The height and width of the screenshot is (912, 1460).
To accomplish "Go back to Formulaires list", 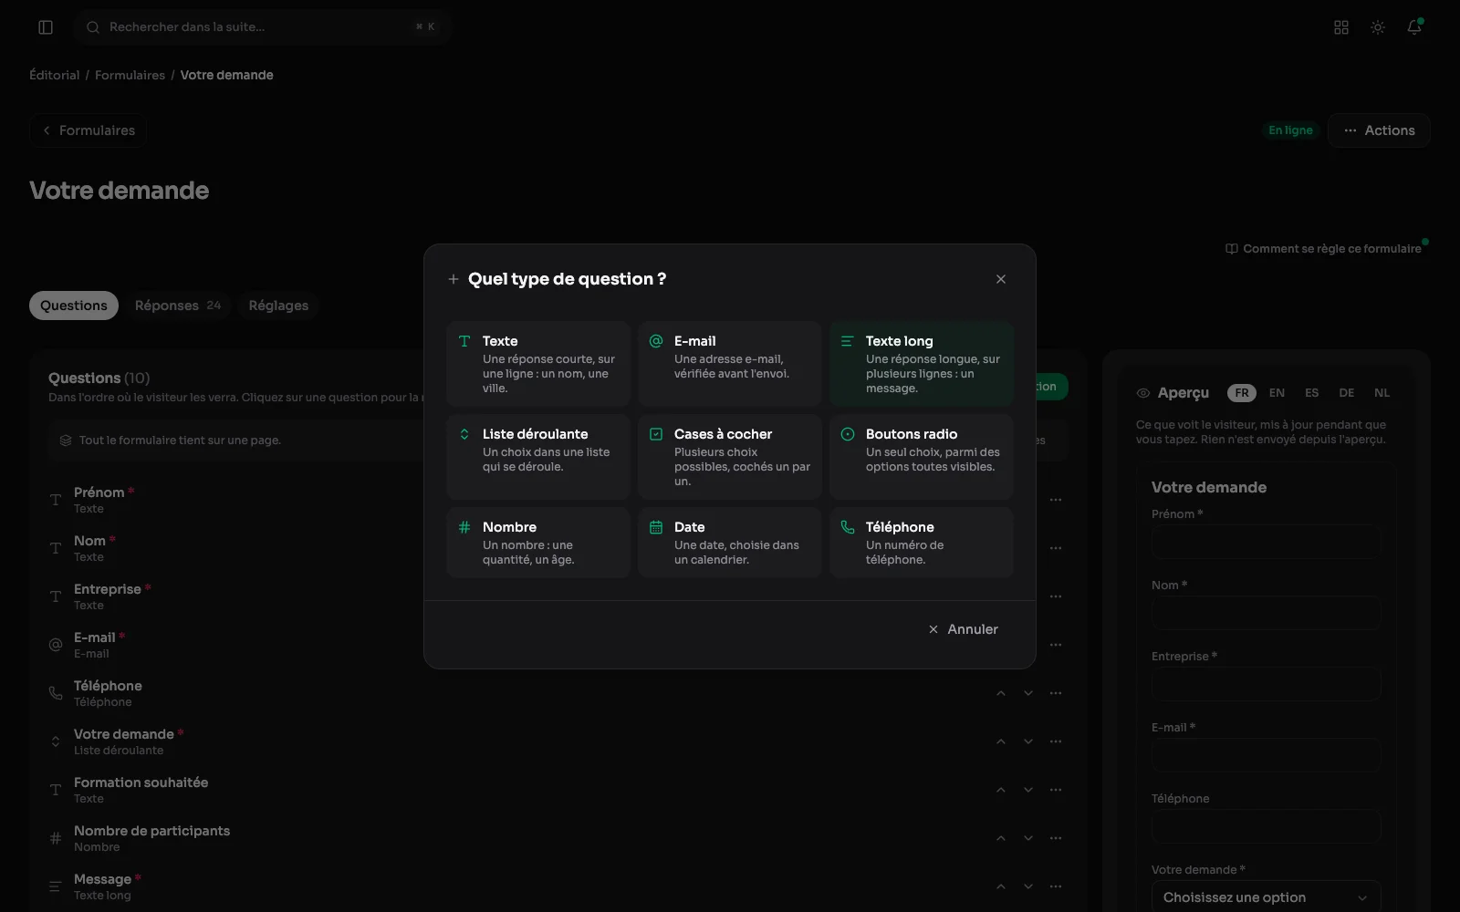I will pos(89,130).
